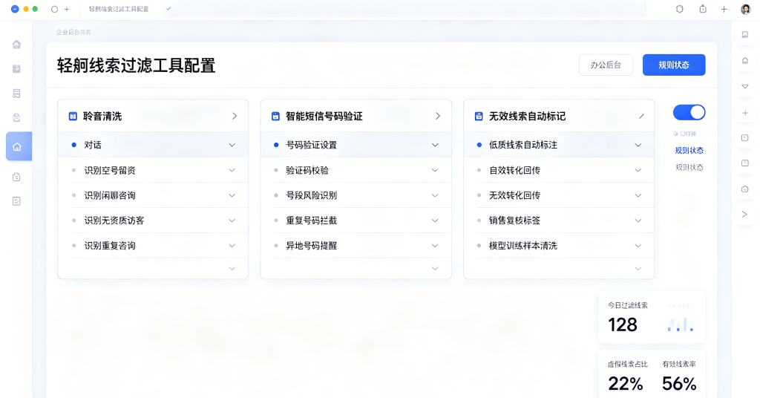Expand the 销售复核标签 row
The width and height of the screenshot is (760, 398).
638,221
